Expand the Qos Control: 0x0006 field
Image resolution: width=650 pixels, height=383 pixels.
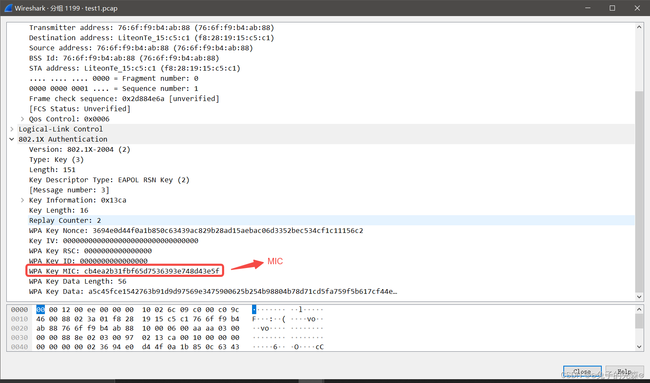click(x=22, y=119)
